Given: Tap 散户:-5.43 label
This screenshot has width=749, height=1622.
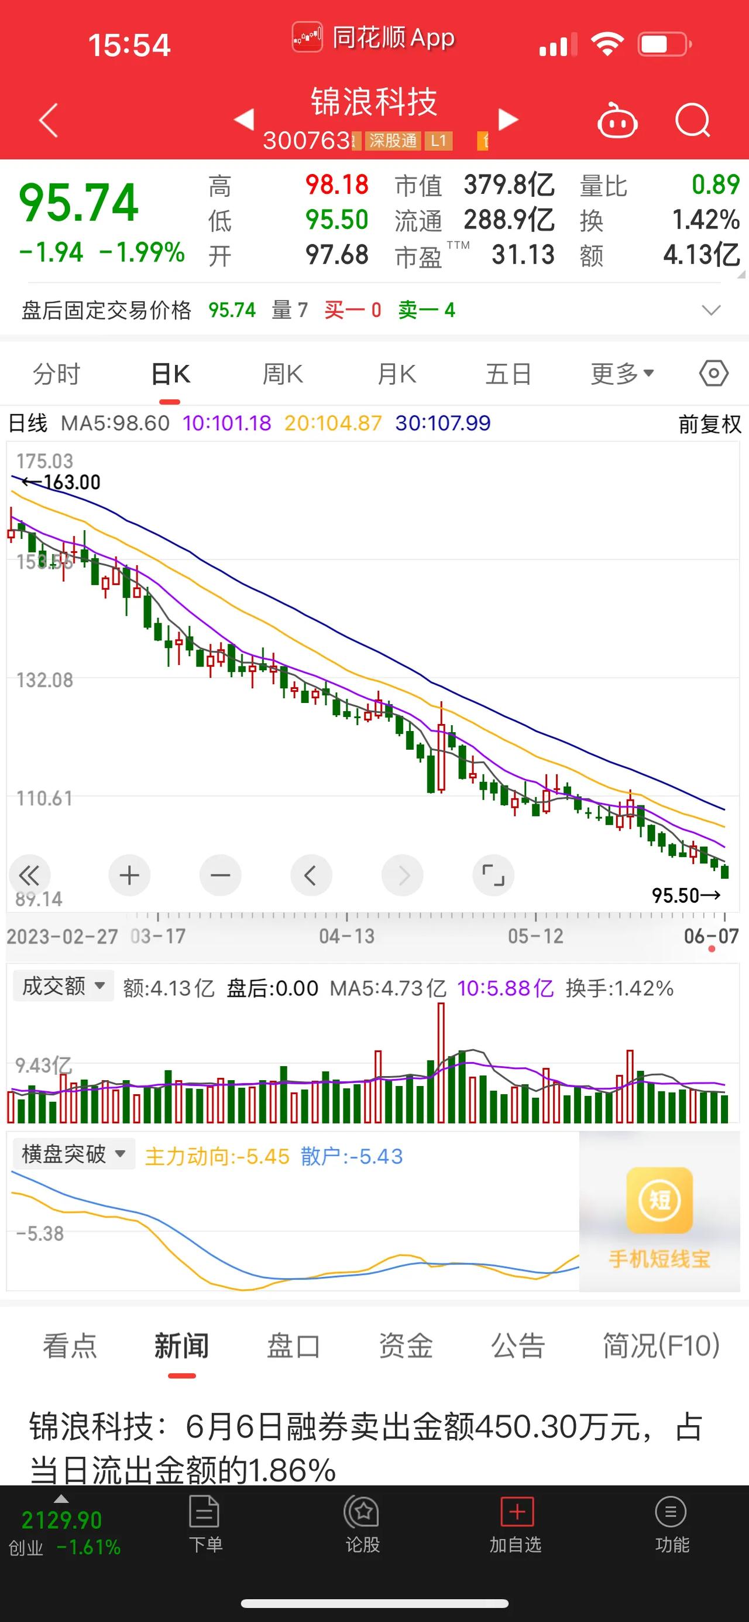Looking at the screenshot, I should pos(352,1157).
